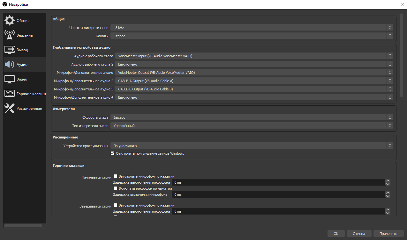The width and height of the screenshot is (407, 240).
Task: Open the Видео monitor icon
Action: tap(10, 79)
